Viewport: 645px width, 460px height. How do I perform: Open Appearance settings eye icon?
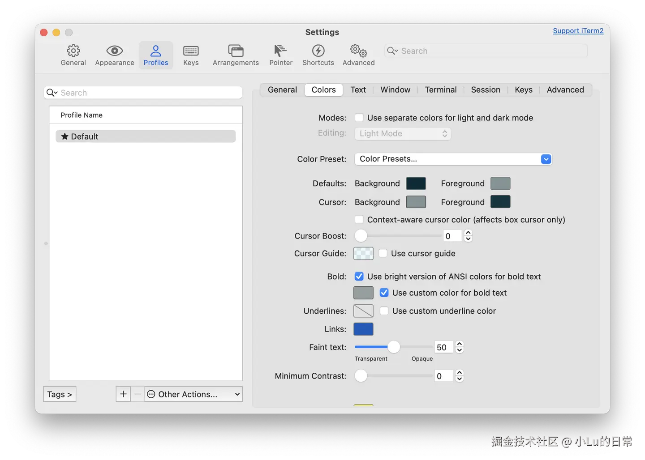coord(115,51)
